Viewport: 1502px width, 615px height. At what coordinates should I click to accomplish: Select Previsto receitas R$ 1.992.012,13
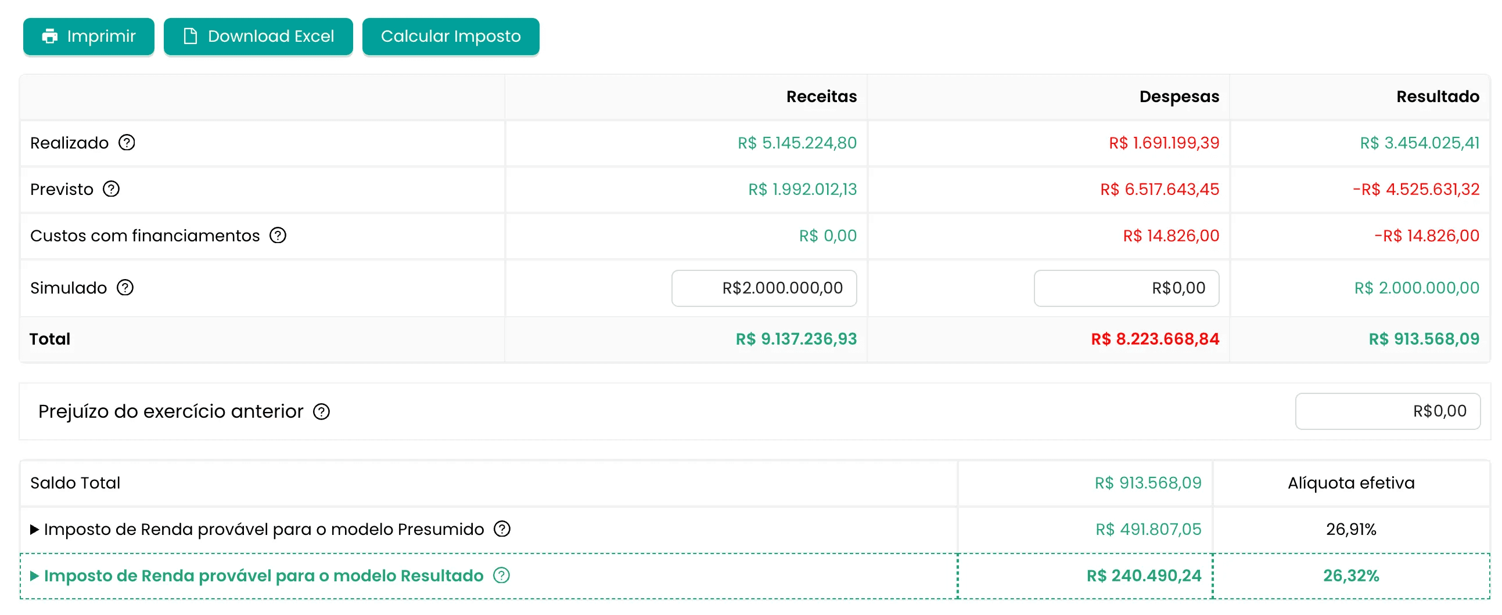click(802, 189)
